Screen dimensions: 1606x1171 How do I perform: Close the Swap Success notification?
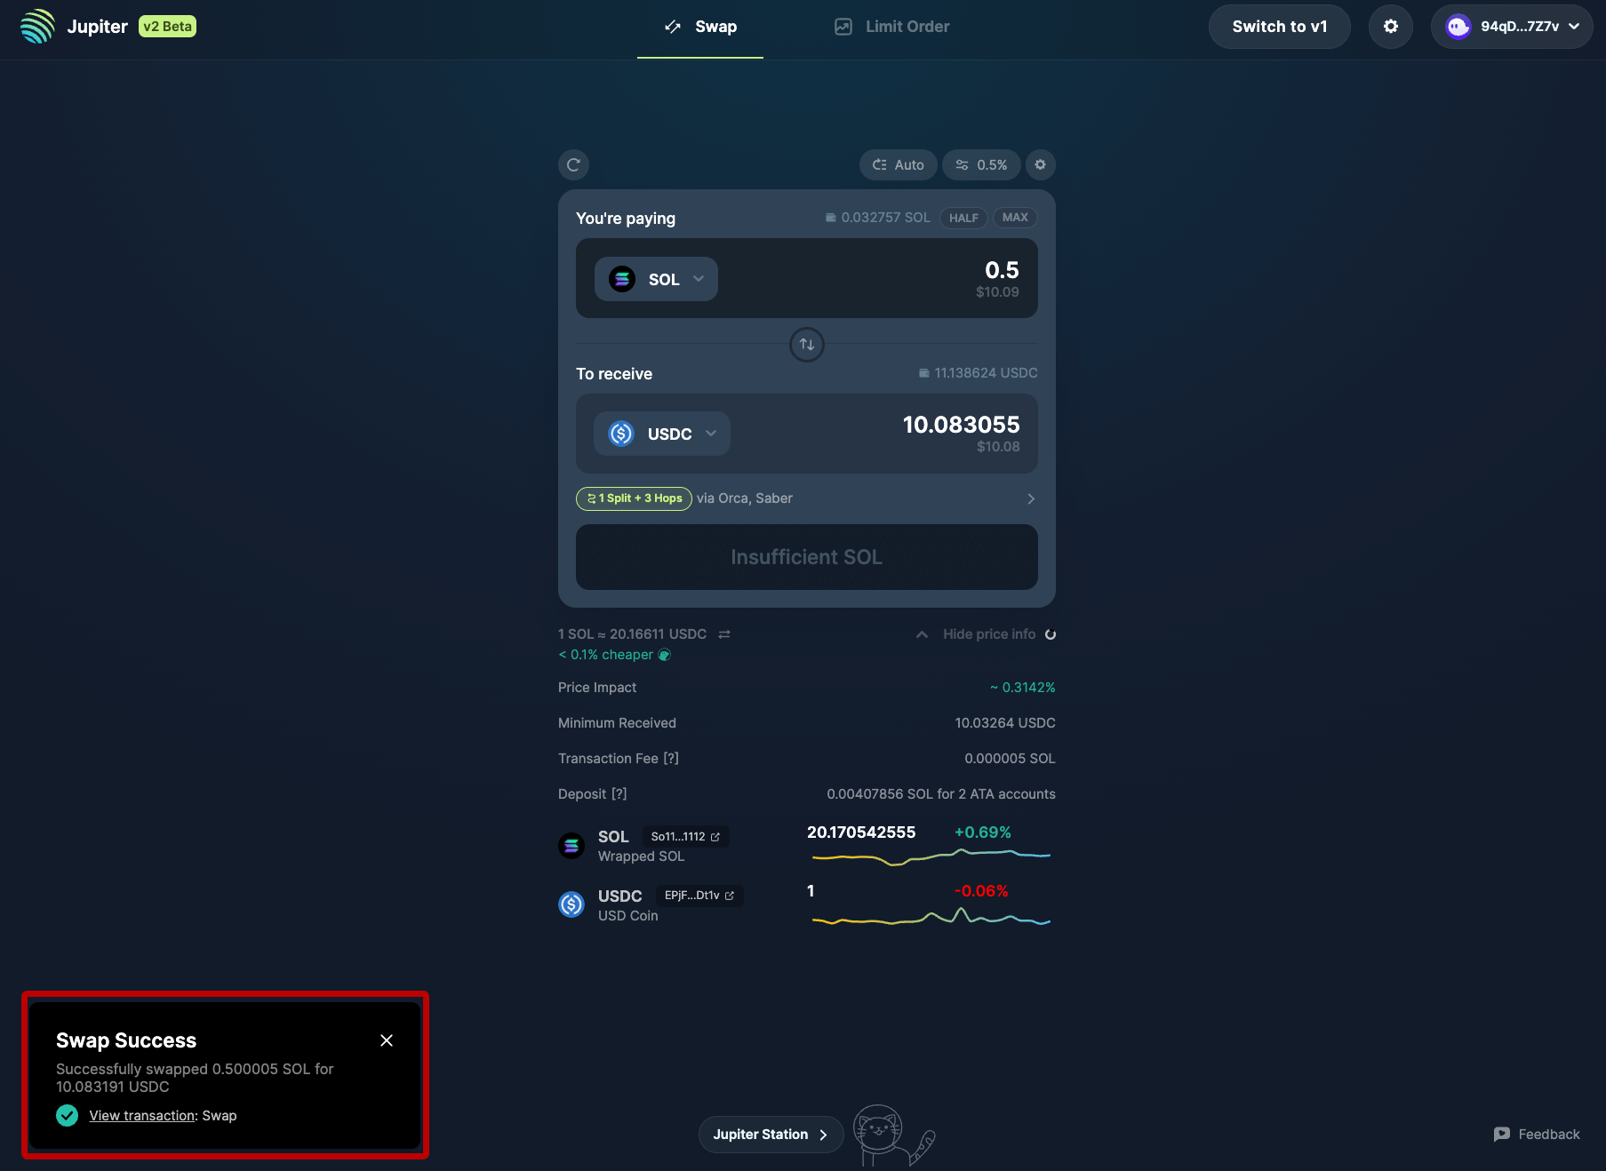[387, 1040]
